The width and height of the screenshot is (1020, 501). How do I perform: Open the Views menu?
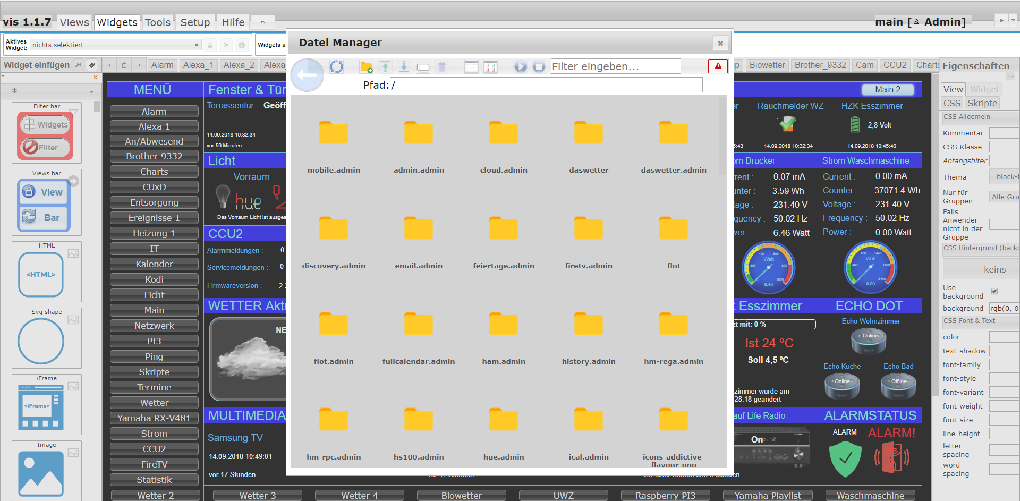coord(74,22)
